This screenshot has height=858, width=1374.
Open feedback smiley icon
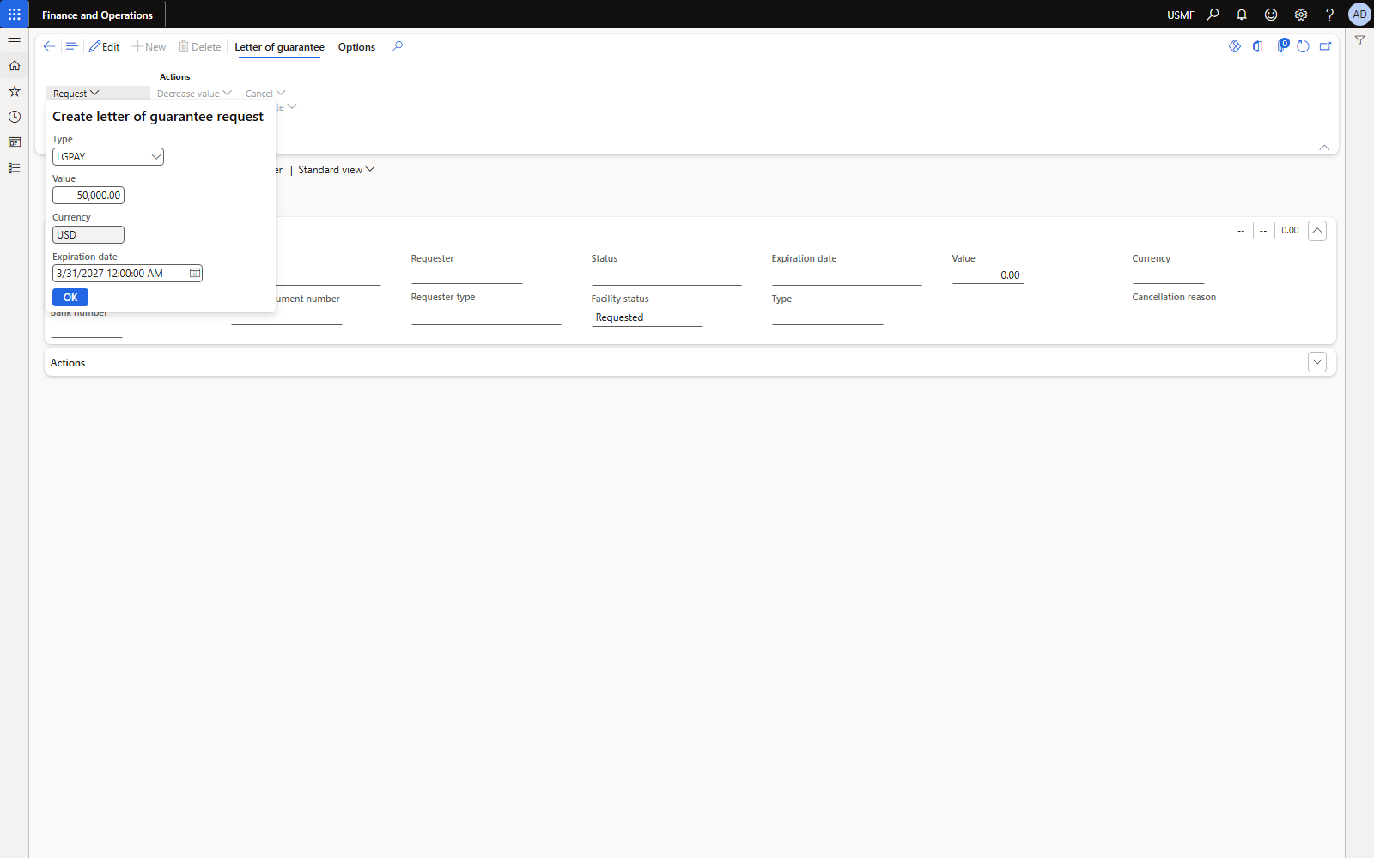(x=1271, y=15)
